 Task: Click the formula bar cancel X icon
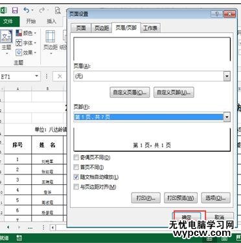click(x=60, y=76)
